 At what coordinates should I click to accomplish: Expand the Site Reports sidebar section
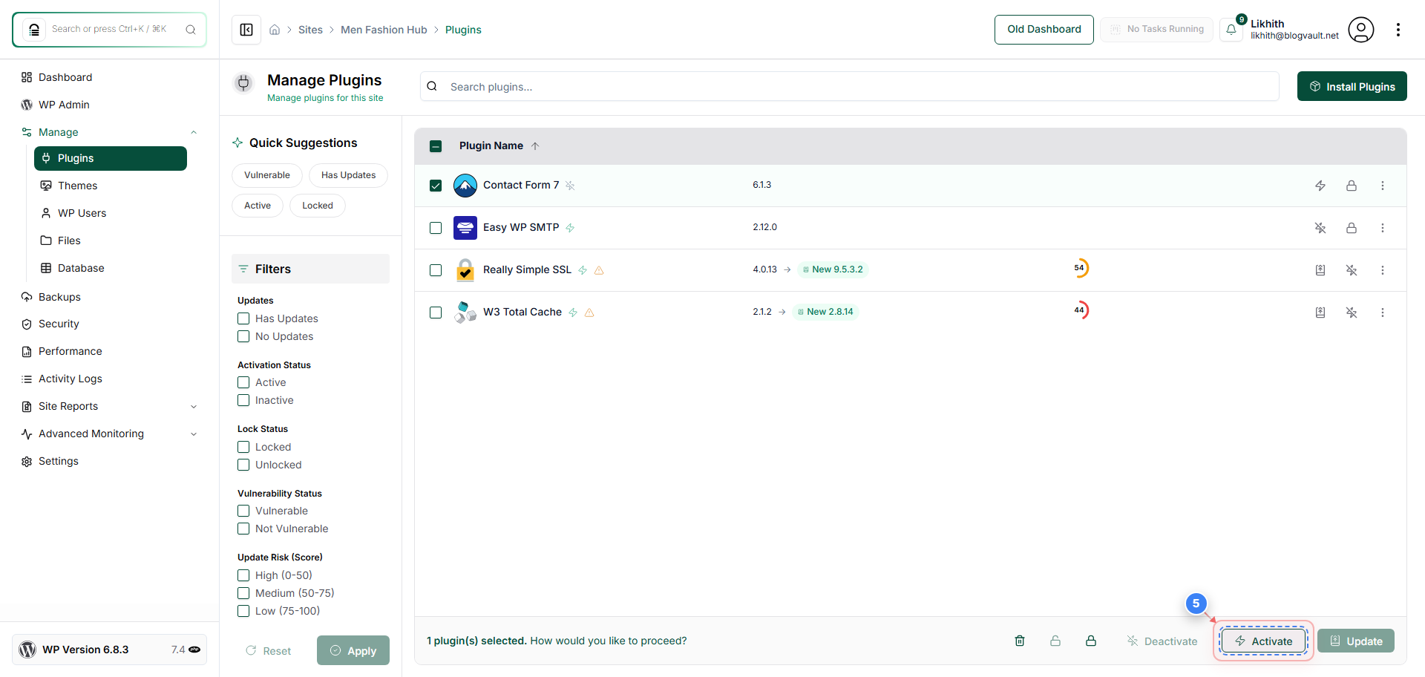[194, 406]
